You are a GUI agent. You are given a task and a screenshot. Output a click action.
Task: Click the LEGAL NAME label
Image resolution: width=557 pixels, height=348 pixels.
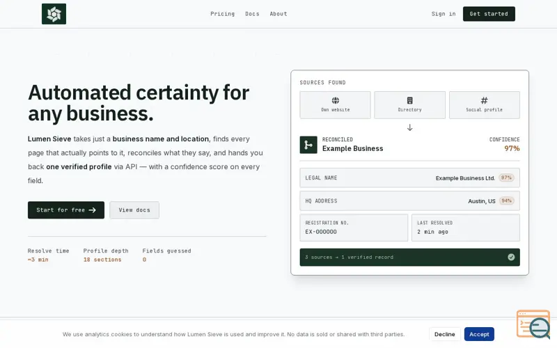[x=321, y=177]
